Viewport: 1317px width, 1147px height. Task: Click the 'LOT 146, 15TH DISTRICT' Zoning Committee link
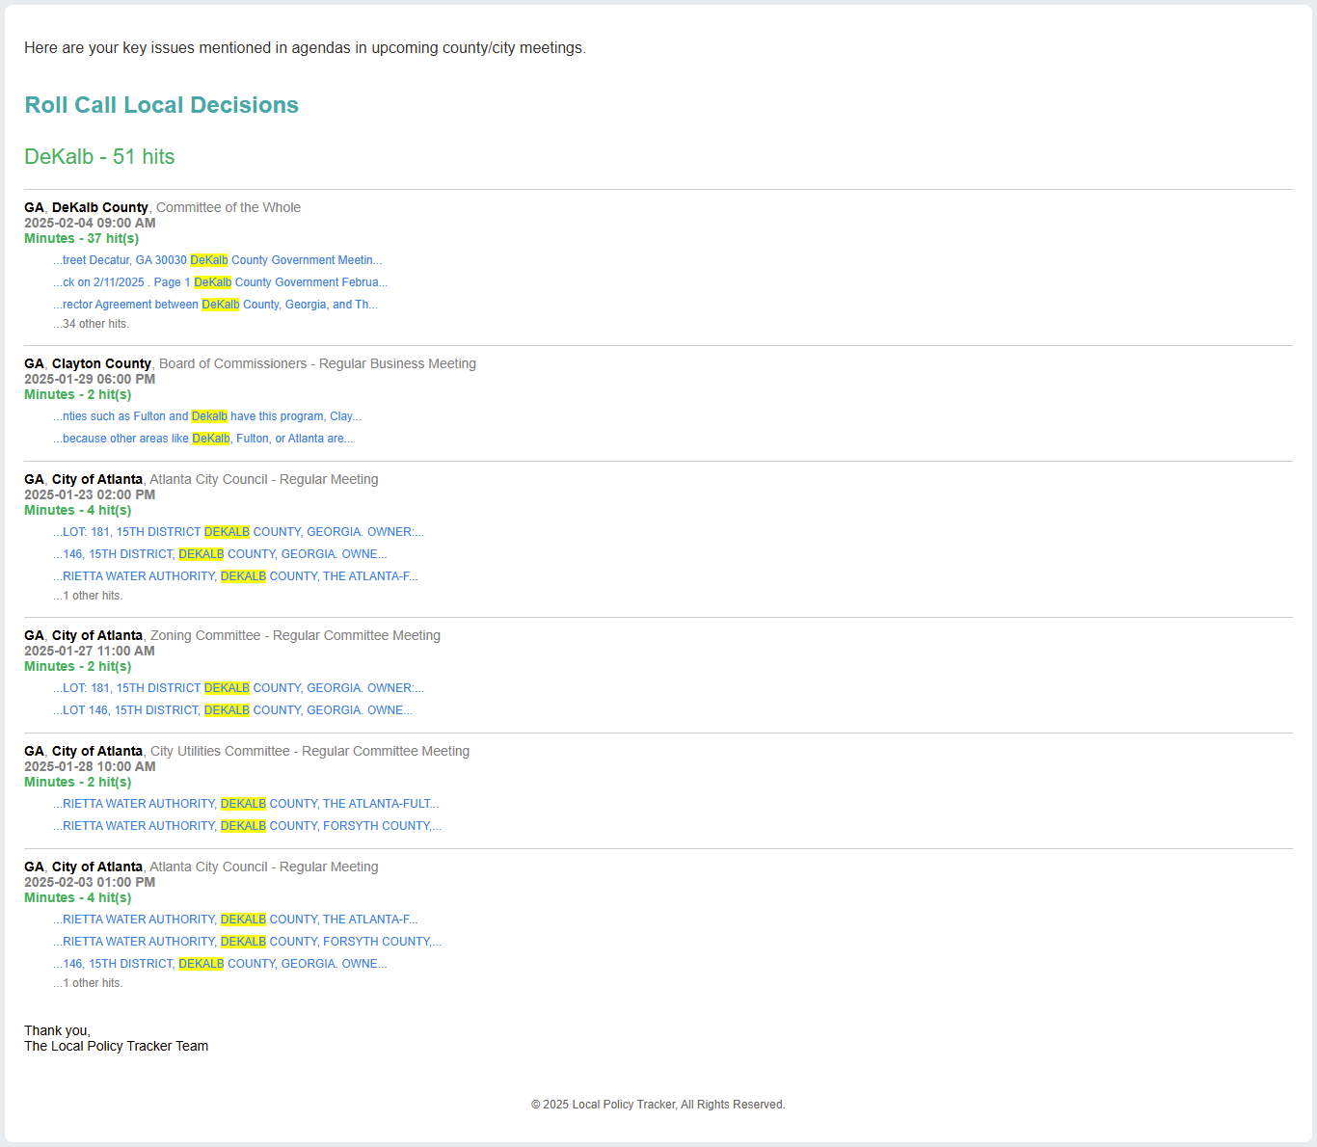coord(232,710)
